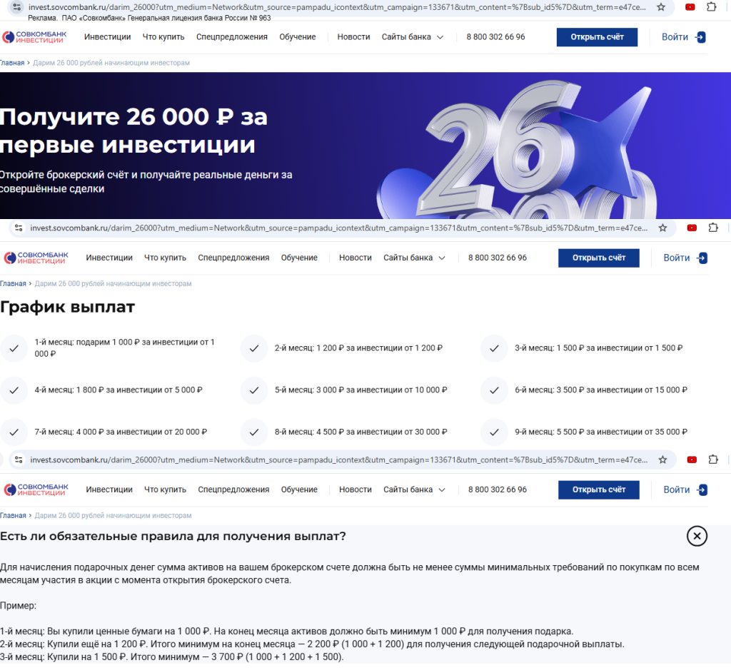Screen dimensions: 731x670
Task: Click the YouTube extension icon above График выплат header
Action: [x=691, y=228]
